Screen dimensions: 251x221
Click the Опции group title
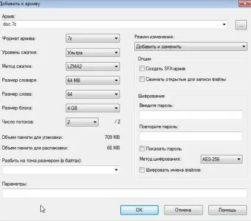click(144, 59)
